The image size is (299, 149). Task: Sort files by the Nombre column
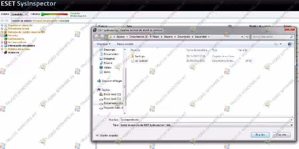click(136, 50)
